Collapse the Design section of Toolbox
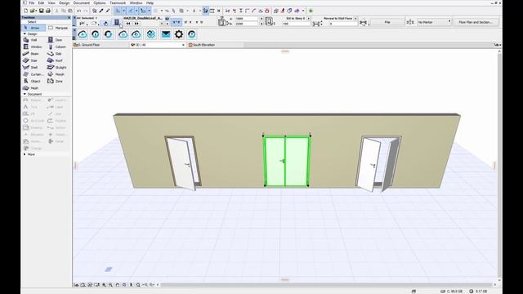 25,34
